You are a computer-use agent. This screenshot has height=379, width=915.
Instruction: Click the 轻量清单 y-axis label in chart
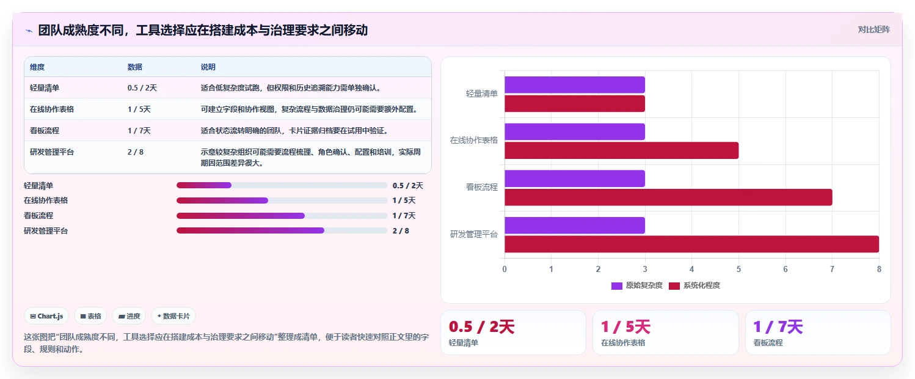pos(482,94)
